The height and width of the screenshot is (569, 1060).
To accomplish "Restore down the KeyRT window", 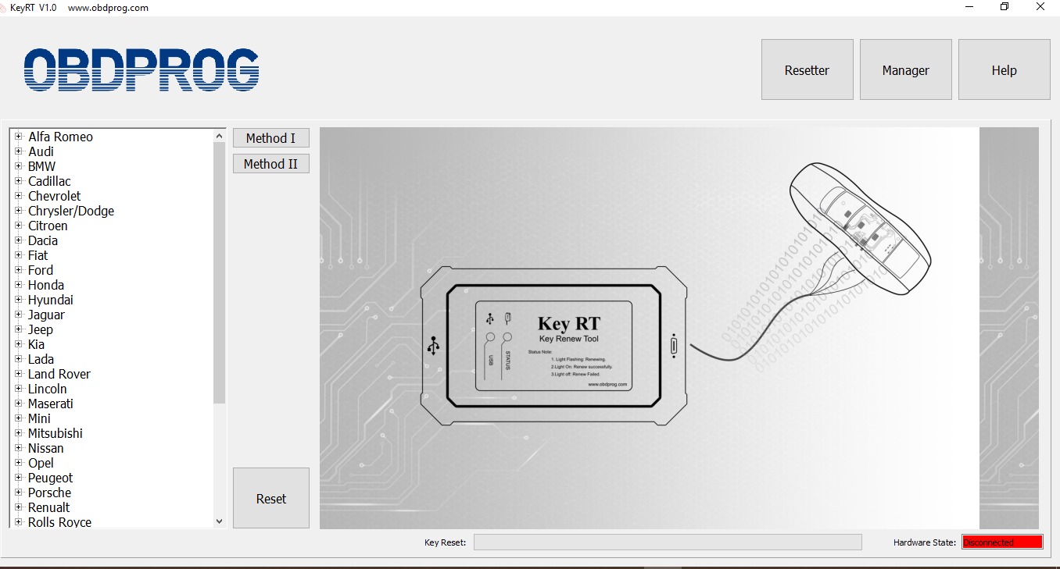I will [x=1004, y=7].
